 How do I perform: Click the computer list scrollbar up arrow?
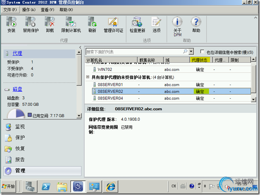coord(253,59)
